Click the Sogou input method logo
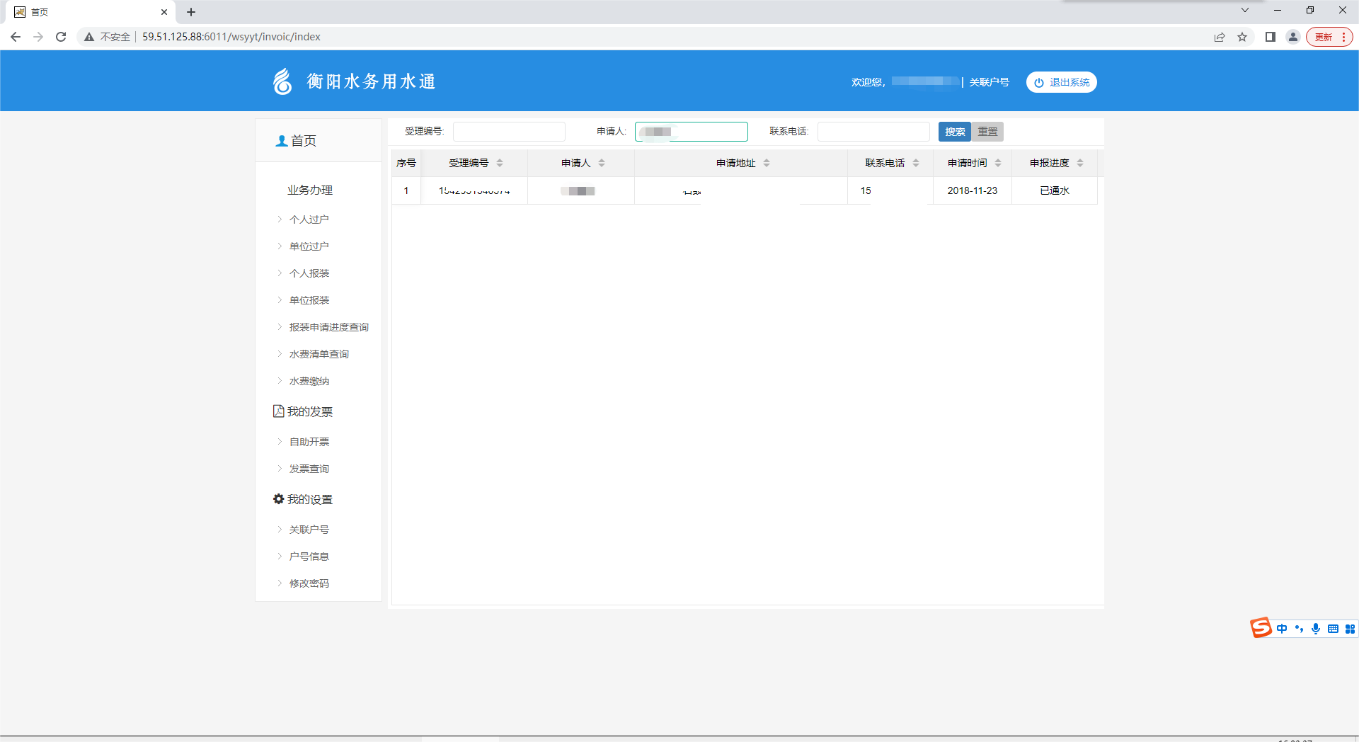Screen dimensions: 1359x742 pos(1261,628)
